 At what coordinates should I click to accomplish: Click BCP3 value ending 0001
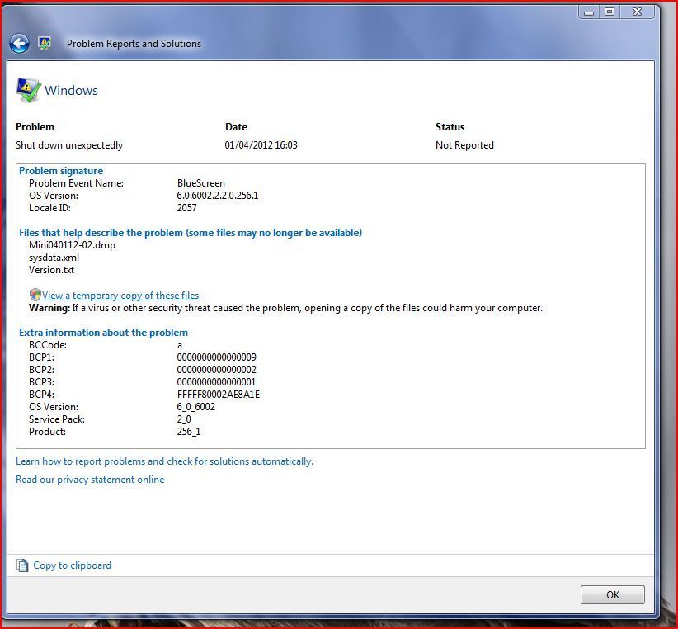[217, 382]
